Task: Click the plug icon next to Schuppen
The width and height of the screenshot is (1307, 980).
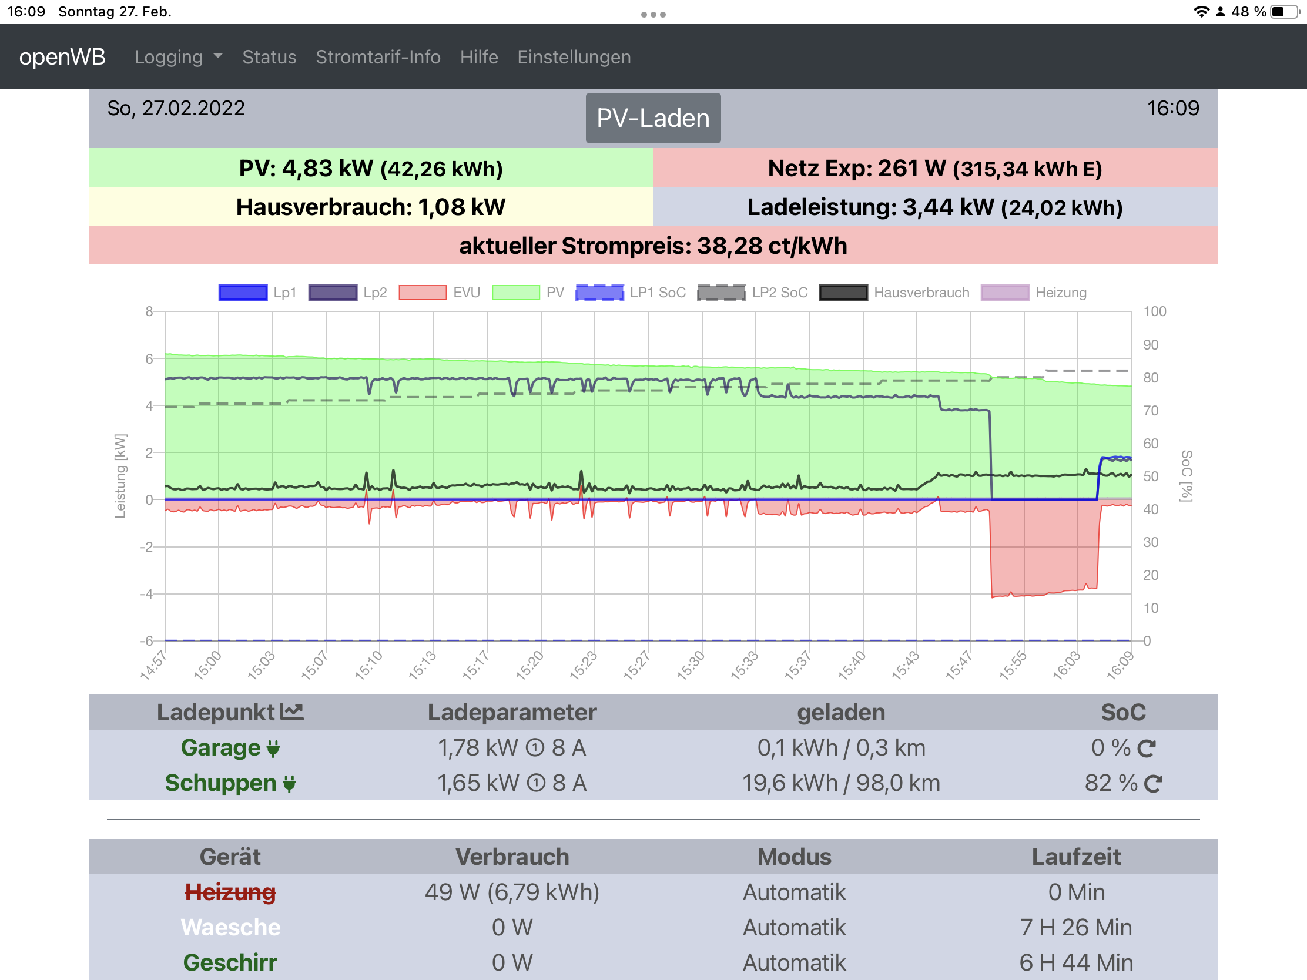Action: (289, 784)
